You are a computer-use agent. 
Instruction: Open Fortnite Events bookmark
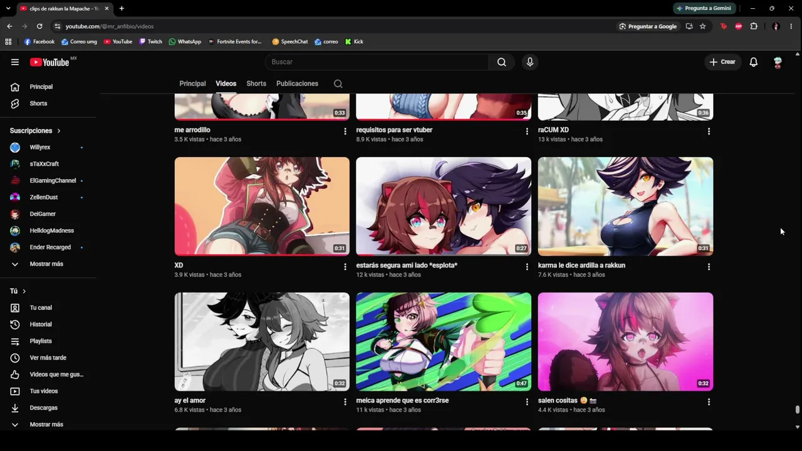click(234, 42)
